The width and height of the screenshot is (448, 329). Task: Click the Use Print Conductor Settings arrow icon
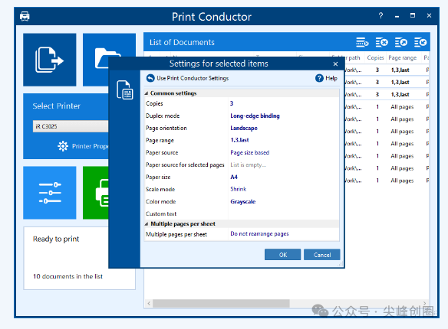(150, 78)
